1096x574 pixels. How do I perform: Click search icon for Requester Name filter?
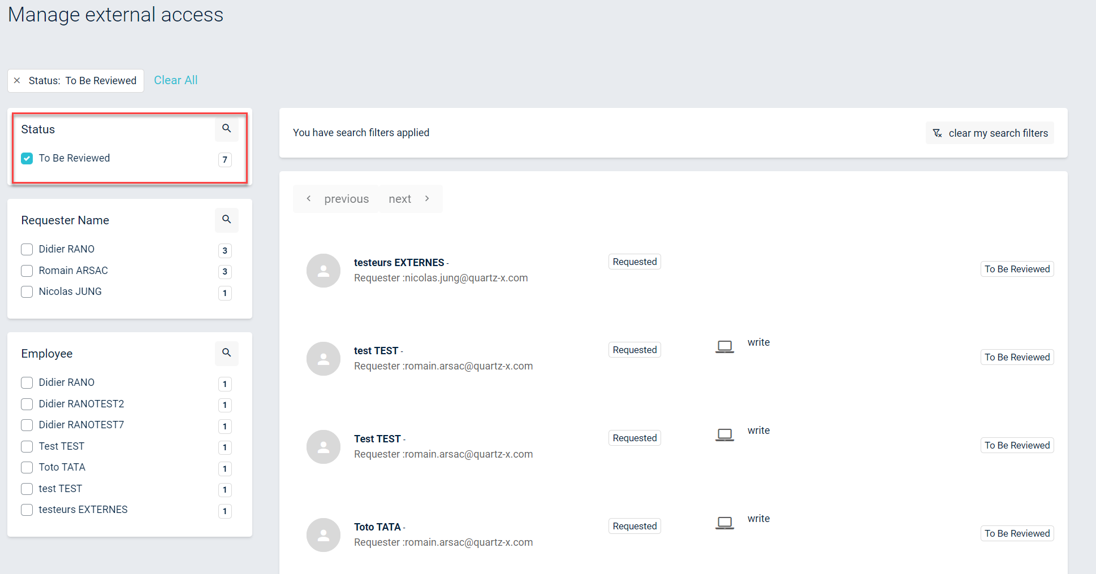[226, 220]
